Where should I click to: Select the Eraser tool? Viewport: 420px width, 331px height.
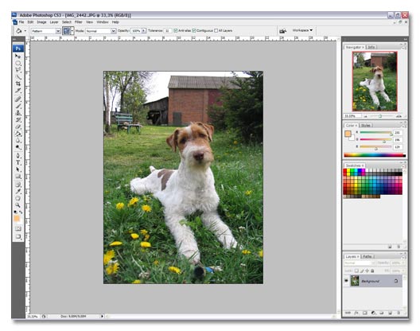coord(17,127)
